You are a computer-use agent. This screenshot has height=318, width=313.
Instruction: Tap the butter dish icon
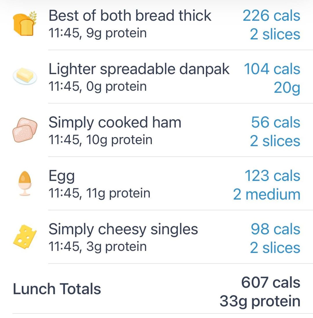click(25, 77)
